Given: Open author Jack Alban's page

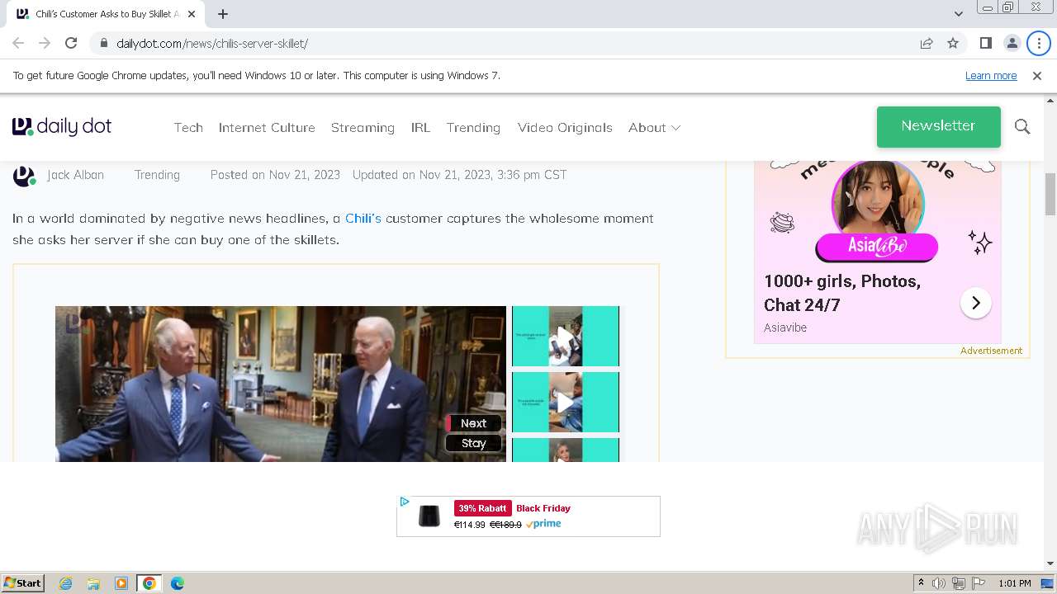Looking at the screenshot, I should coord(75,175).
